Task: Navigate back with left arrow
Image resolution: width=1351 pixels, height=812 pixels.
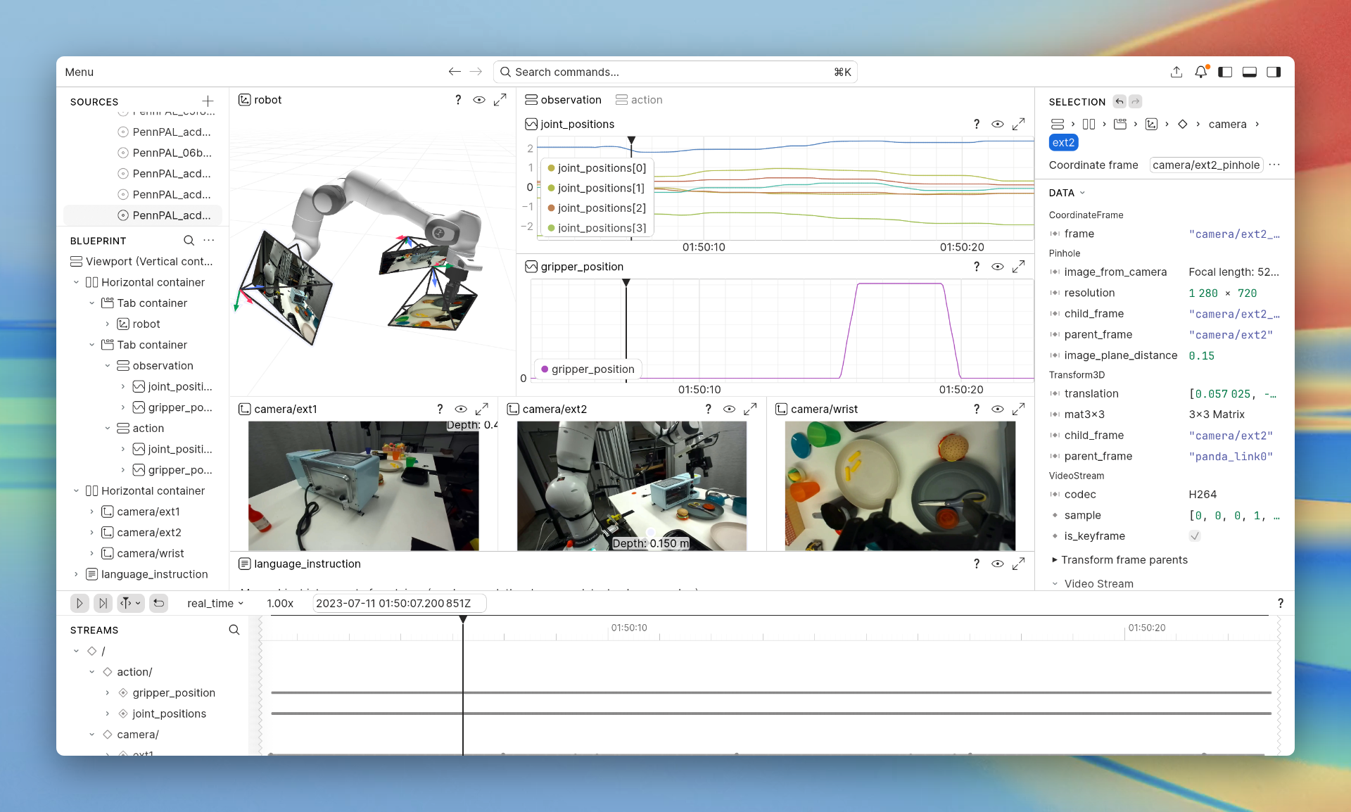Action: pos(455,72)
